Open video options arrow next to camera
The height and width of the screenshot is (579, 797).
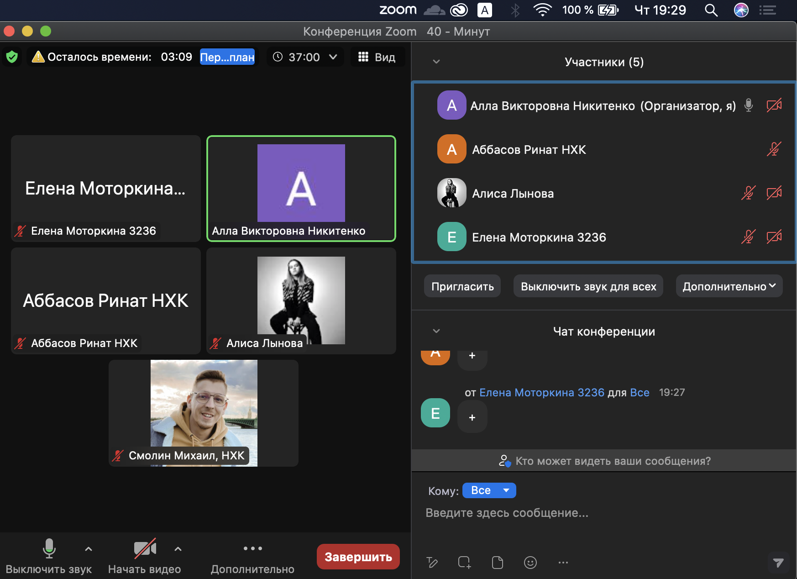pyautogui.click(x=178, y=549)
